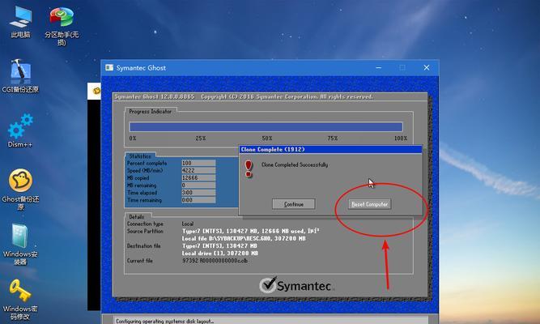540x324 pixels.
Task: Click the 'Statistics' group label
Action: tap(140, 156)
